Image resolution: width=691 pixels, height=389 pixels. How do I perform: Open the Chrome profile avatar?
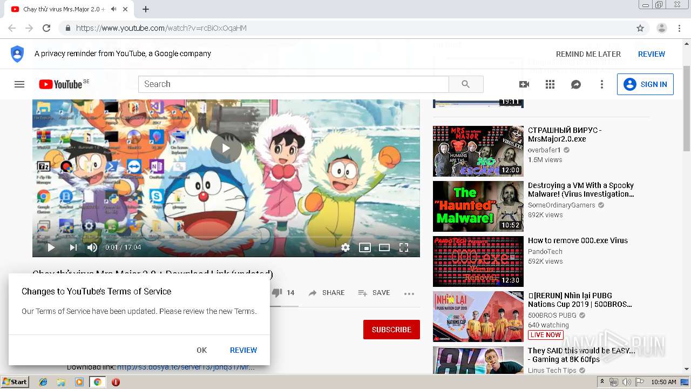pos(661,28)
